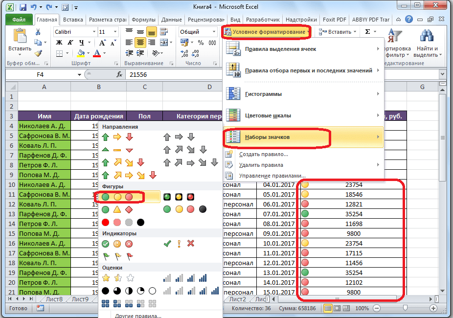
Task: Enable center horizontal alignment
Action: click(x=140, y=43)
